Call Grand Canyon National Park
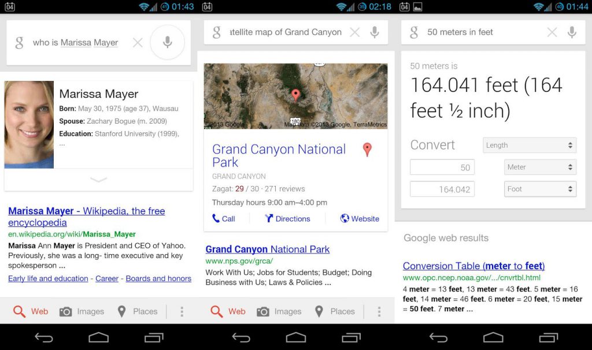The height and width of the screenshot is (350, 592). click(224, 219)
